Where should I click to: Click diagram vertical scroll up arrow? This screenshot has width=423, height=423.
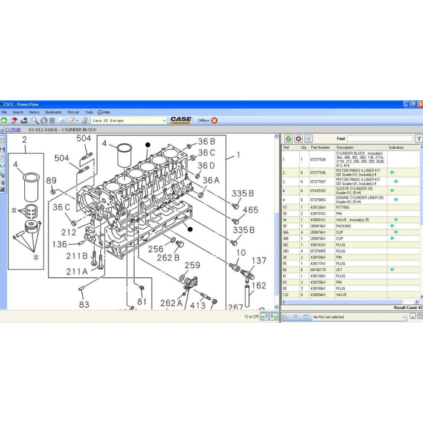(276, 137)
